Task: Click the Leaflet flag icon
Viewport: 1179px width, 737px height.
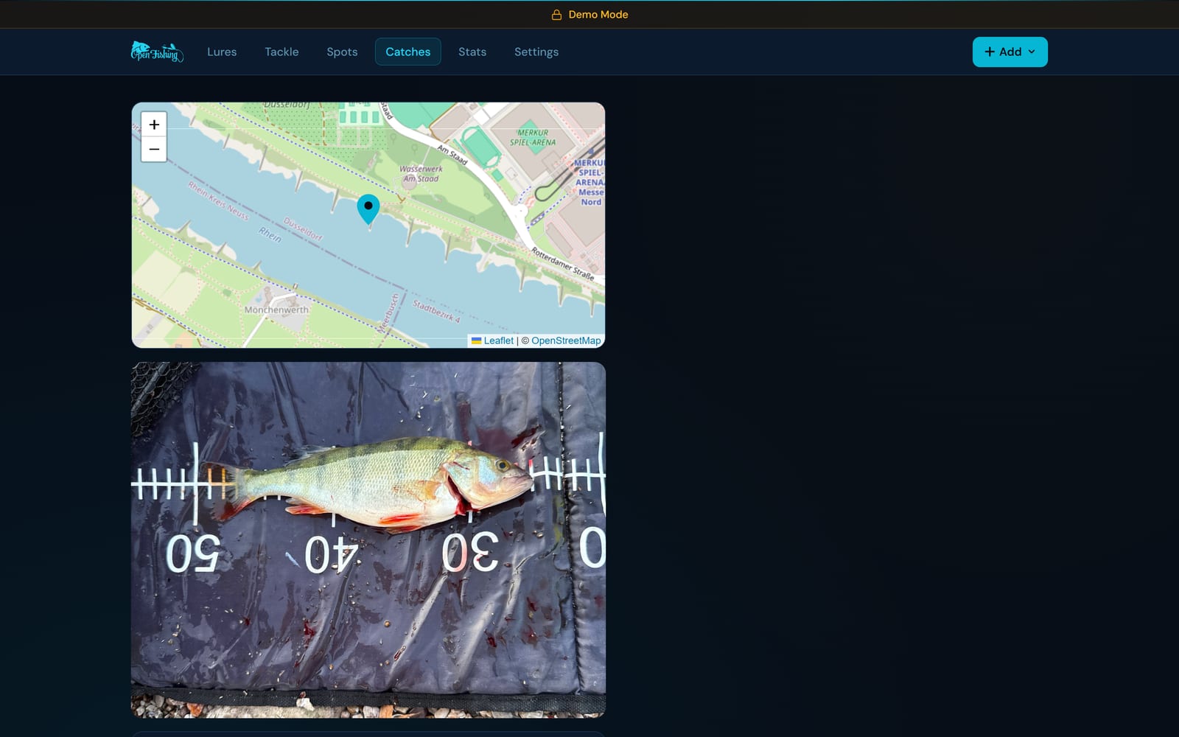Action: [477, 340]
